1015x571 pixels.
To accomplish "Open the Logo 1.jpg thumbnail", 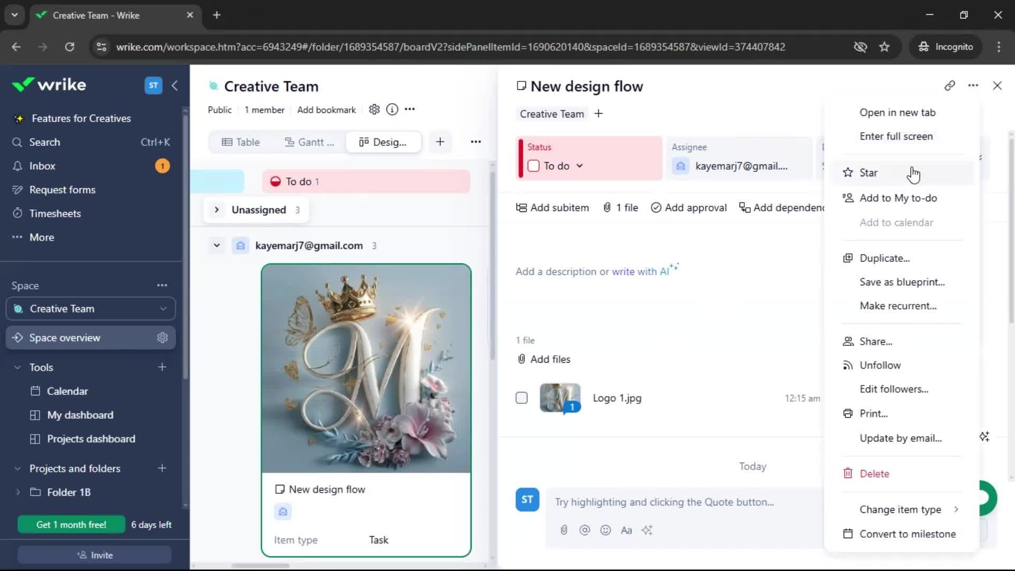I will click(x=560, y=398).
